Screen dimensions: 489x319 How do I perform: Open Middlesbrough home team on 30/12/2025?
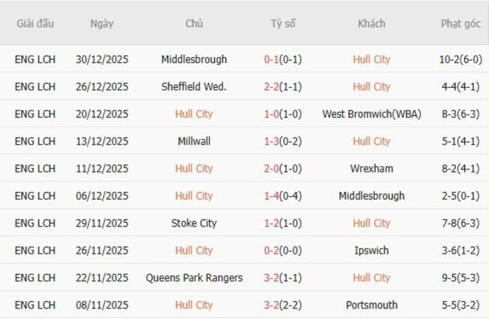194,59
